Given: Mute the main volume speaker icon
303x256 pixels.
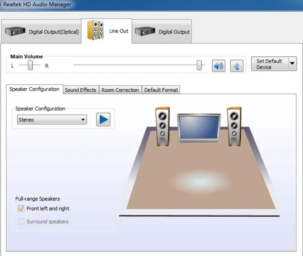Looking at the screenshot, I should tap(218, 66).
